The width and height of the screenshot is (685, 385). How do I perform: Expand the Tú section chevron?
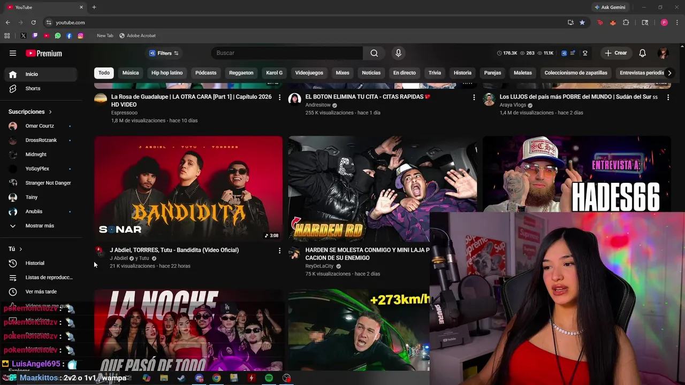pyautogui.click(x=21, y=249)
